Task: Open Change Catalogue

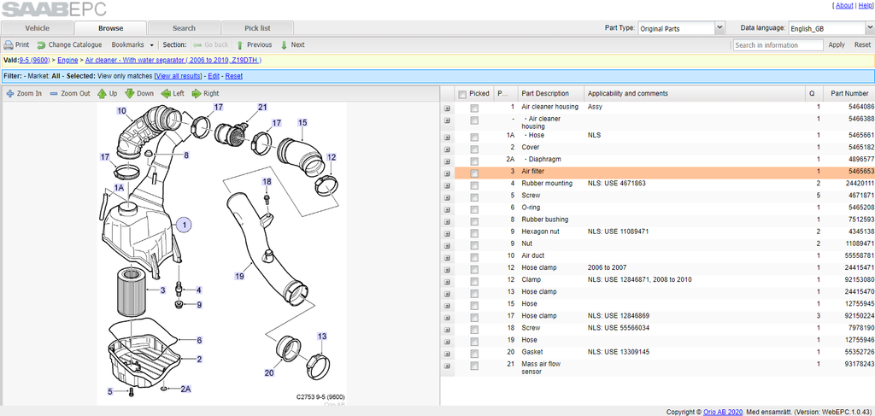Action: (x=69, y=44)
